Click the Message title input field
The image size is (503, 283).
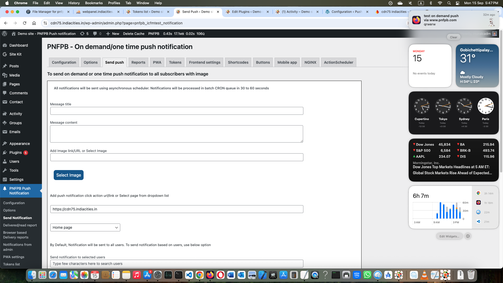[177, 111]
